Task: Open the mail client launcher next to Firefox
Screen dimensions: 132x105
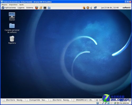Action: [41, 8]
